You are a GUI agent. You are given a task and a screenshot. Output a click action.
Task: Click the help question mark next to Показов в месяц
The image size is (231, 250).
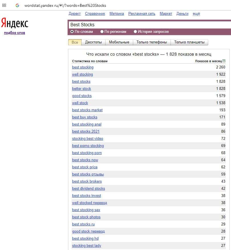click(224, 61)
